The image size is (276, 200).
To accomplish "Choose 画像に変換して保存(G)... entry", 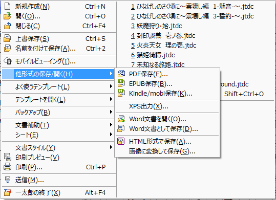I will 167,151.
